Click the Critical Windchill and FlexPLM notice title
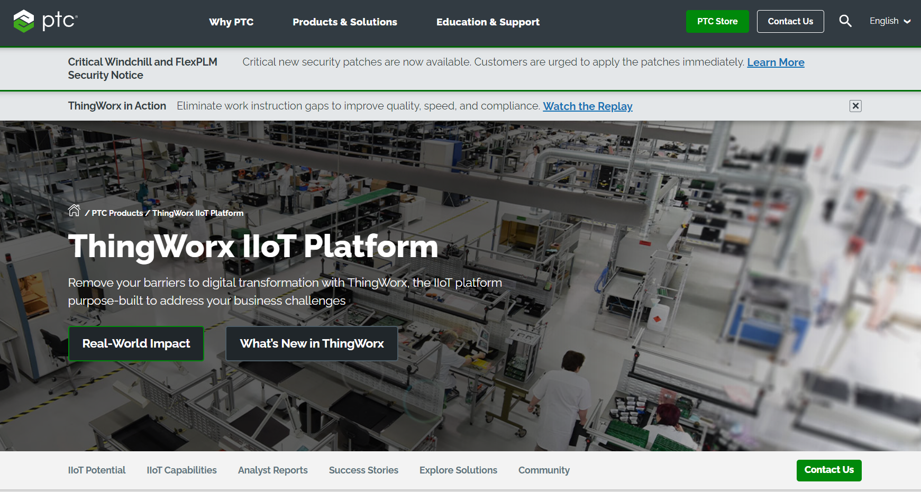This screenshot has height=492, width=921. point(142,68)
